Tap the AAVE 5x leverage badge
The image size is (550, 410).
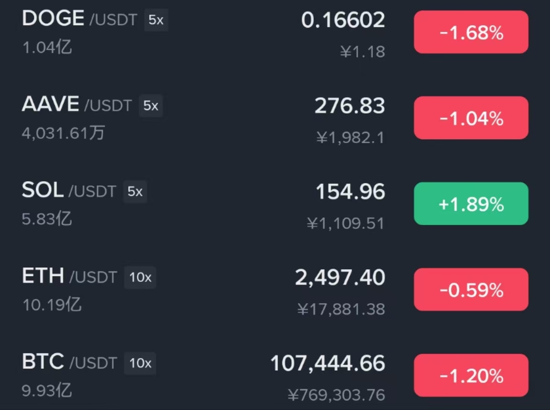point(151,106)
